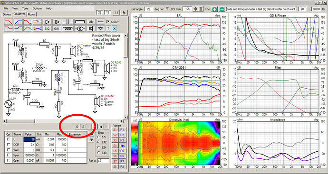
Task: Select the E48 snap option
Action: pyautogui.click(x=99, y=153)
